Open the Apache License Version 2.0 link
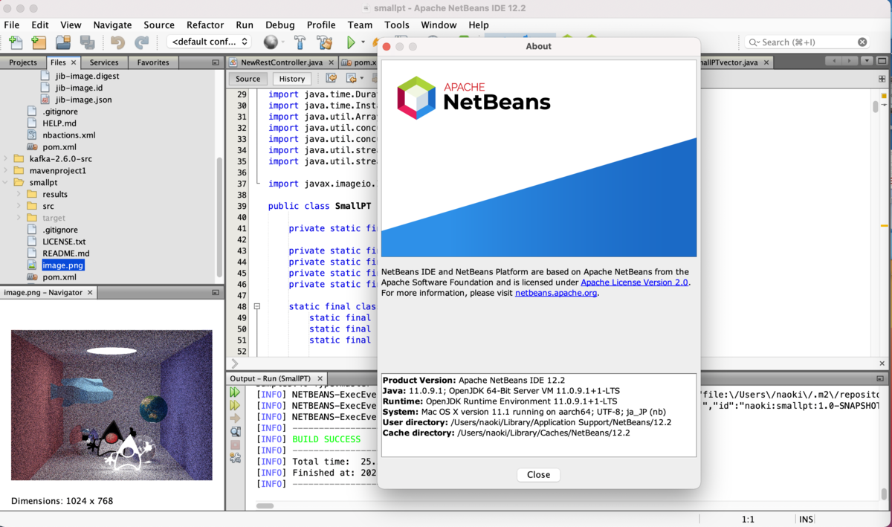Viewport: 892px width, 527px height. [x=635, y=282]
